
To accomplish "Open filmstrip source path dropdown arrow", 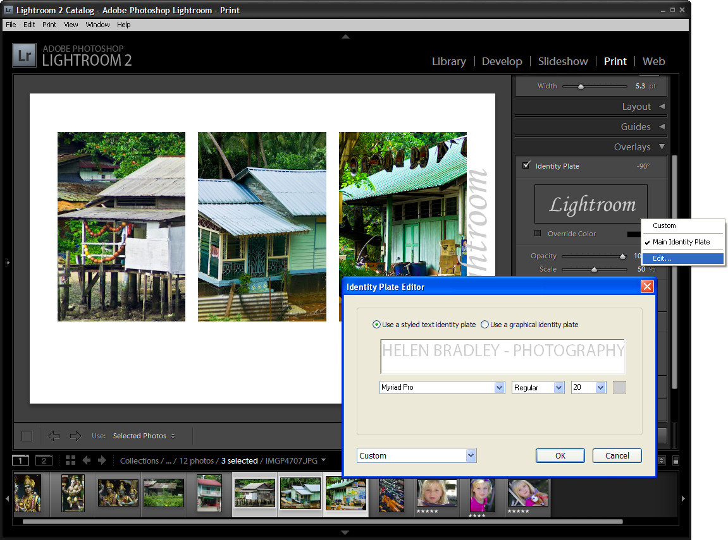I will point(324,460).
